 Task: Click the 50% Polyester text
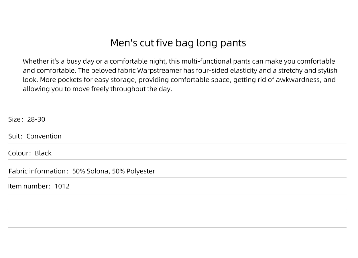[133, 171]
